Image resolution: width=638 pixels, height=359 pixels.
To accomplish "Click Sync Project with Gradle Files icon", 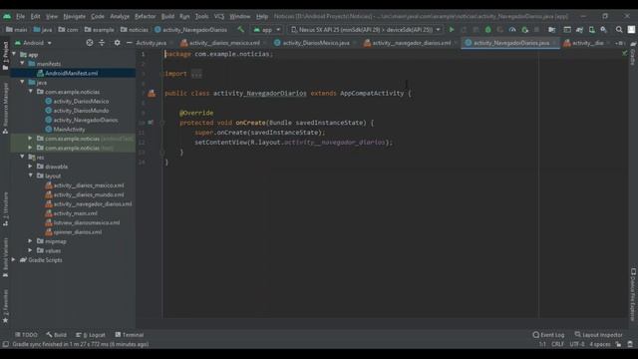I will point(579,30).
